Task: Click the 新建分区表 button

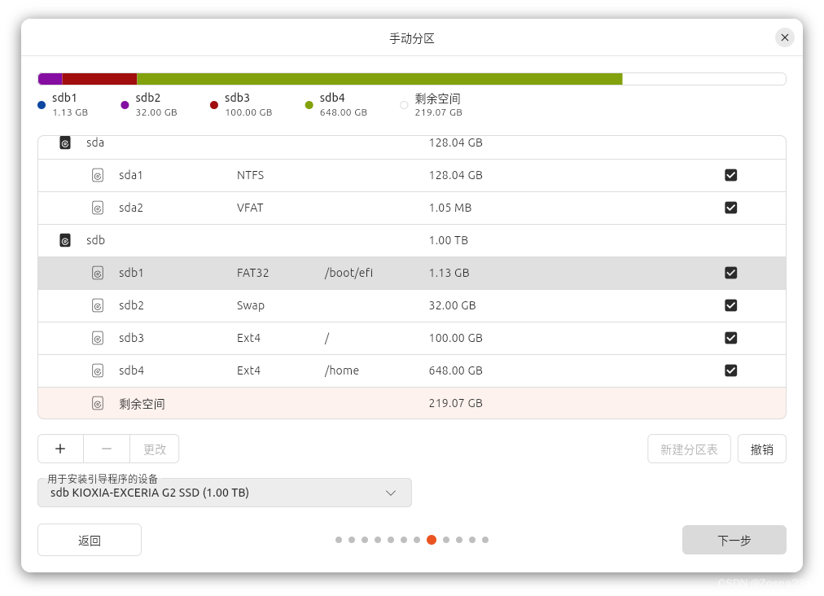Action: pos(689,449)
